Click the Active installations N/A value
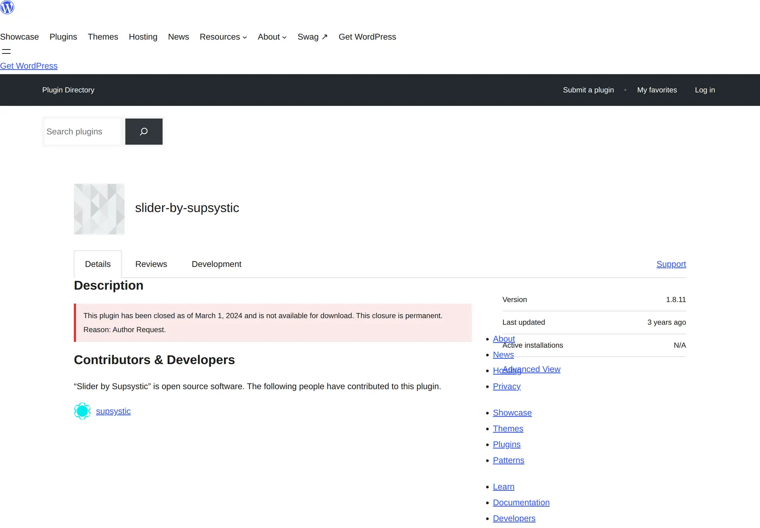This screenshot has width=760, height=528. click(680, 345)
